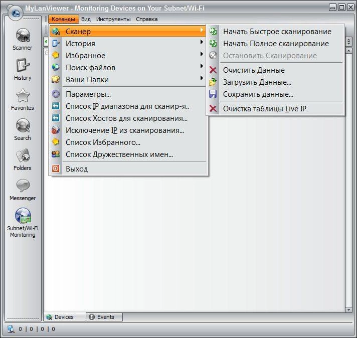The height and width of the screenshot is (338, 357).
Task: Open the Folders sidebar icon
Action: coord(23,155)
